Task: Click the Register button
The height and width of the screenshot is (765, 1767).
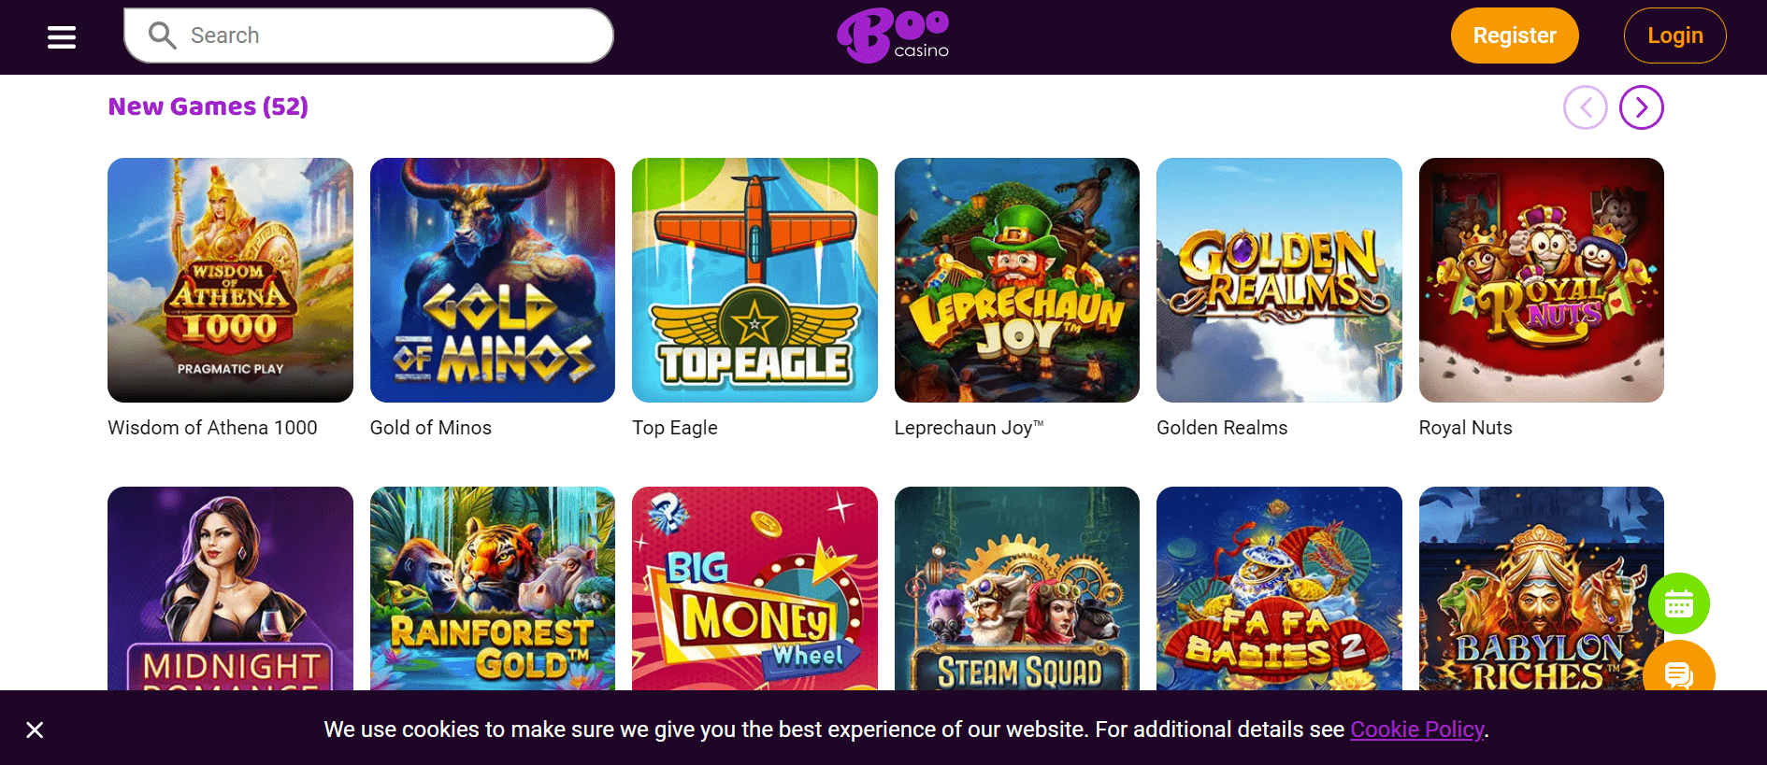Action: [x=1515, y=35]
